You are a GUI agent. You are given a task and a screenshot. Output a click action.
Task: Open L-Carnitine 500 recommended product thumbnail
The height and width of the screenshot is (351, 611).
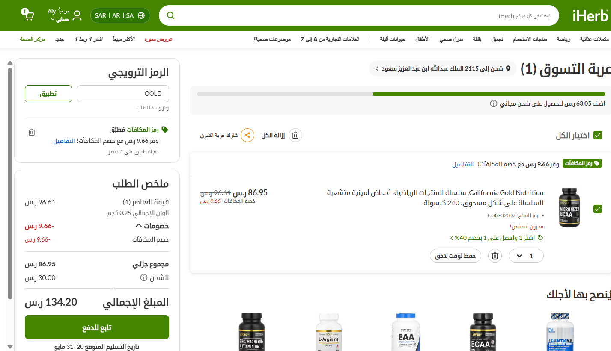[x=560, y=332]
